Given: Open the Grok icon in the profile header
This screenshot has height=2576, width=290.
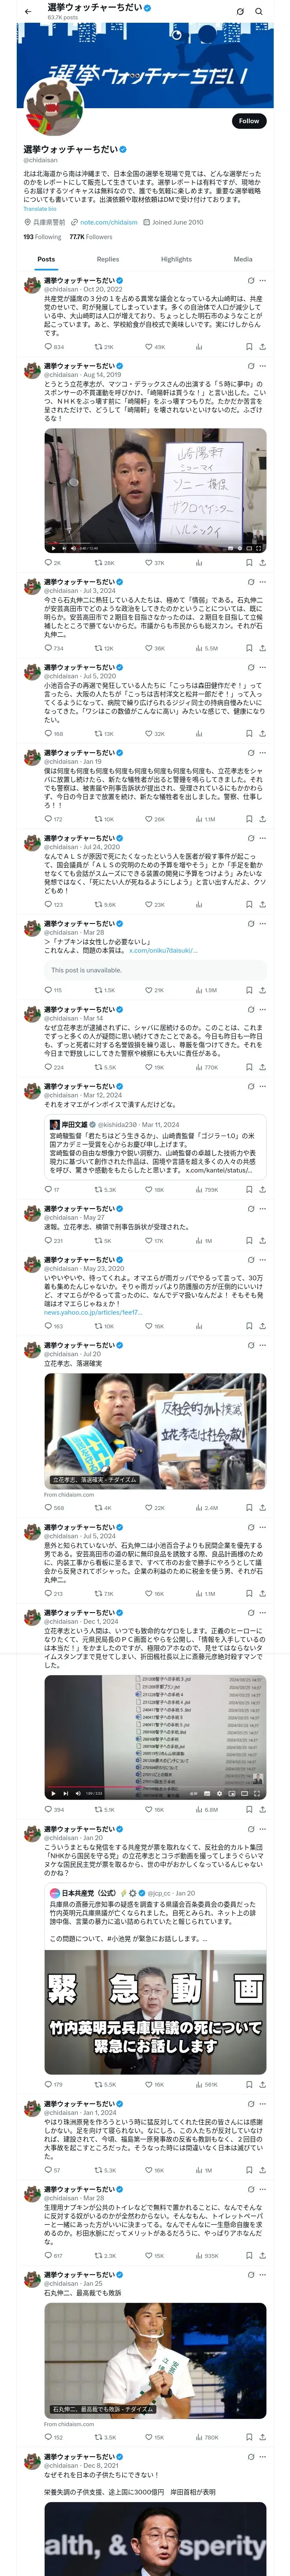Looking at the screenshot, I should (240, 12).
